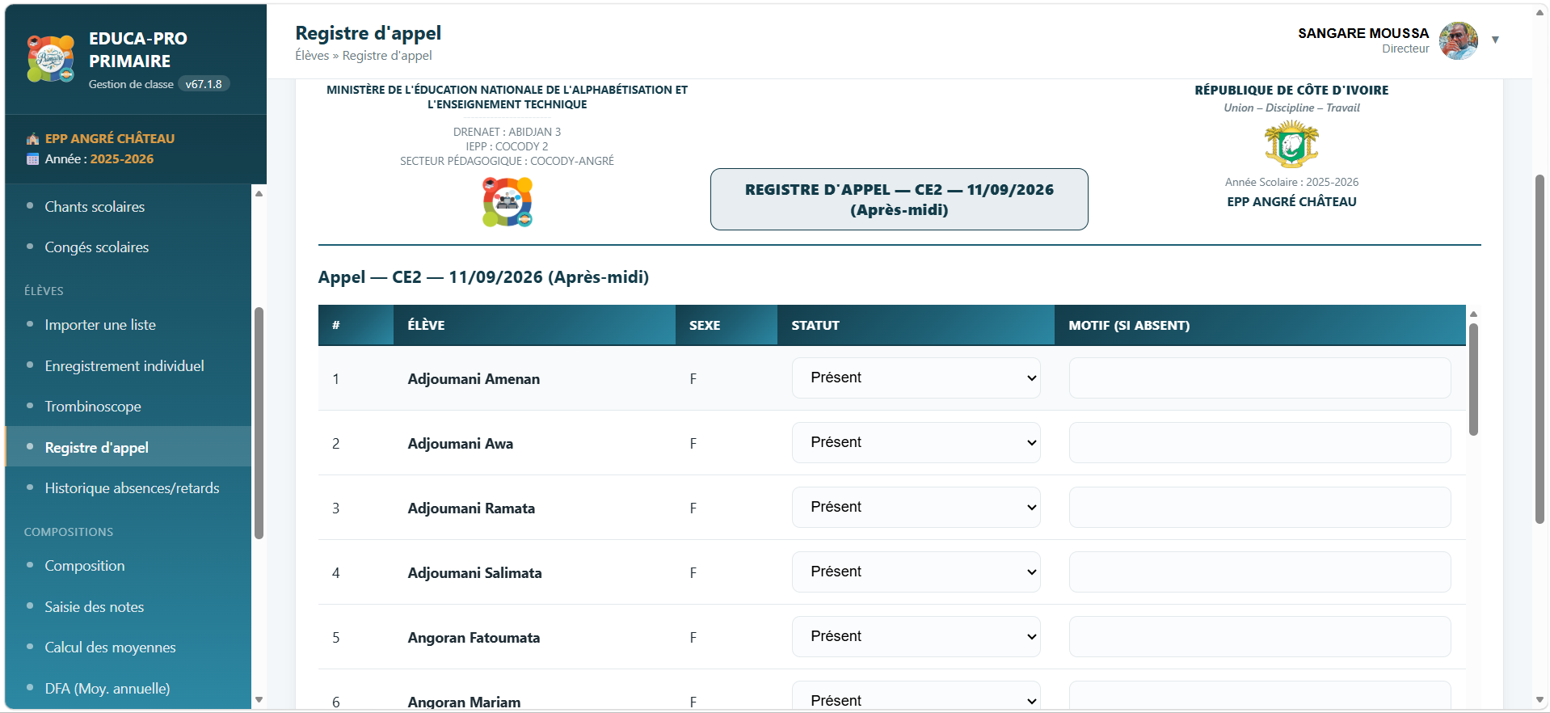
Task: Click the student name Angoran Fatoumata
Action: pyautogui.click(x=474, y=638)
